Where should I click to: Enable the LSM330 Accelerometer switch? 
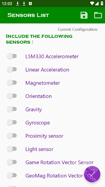point(12,56)
